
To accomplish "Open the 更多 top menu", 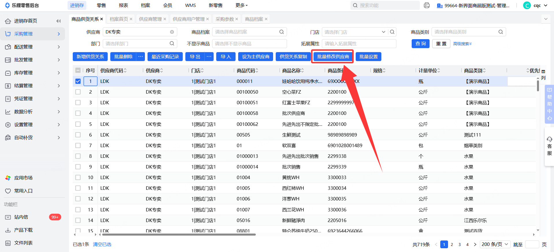I will [x=242, y=5].
